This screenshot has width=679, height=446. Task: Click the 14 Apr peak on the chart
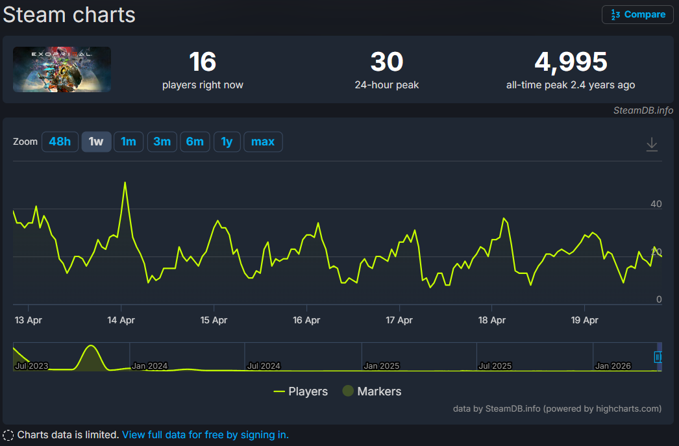pos(125,182)
